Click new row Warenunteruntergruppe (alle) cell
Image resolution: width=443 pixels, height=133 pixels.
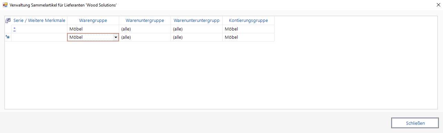point(197,37)
